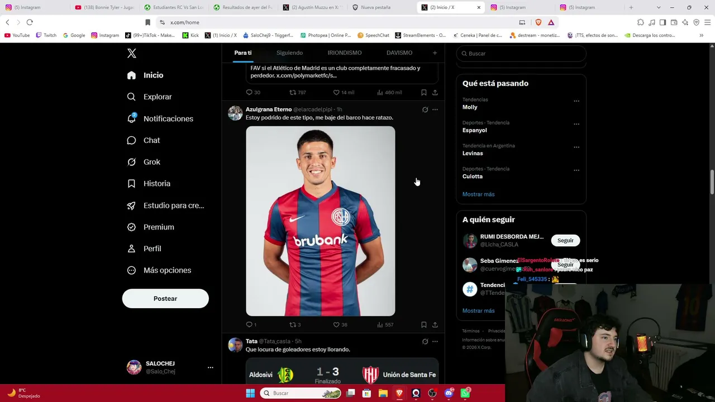Click Mostrar más under A quién seguir
Viewport: 715px width, 402px height.
click(479, 311)
